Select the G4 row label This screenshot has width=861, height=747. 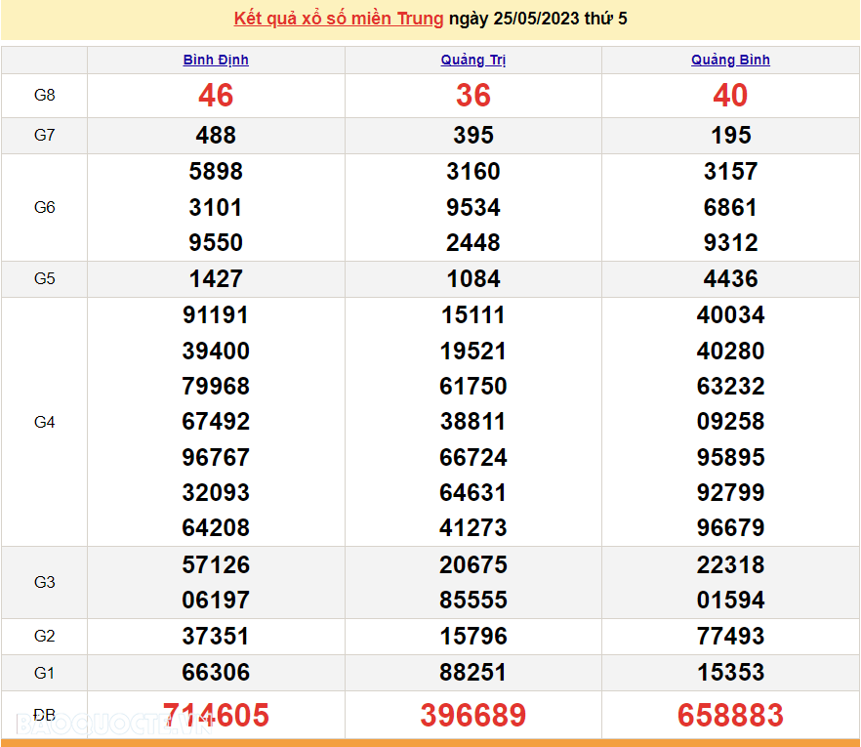[x=44, y=421]
